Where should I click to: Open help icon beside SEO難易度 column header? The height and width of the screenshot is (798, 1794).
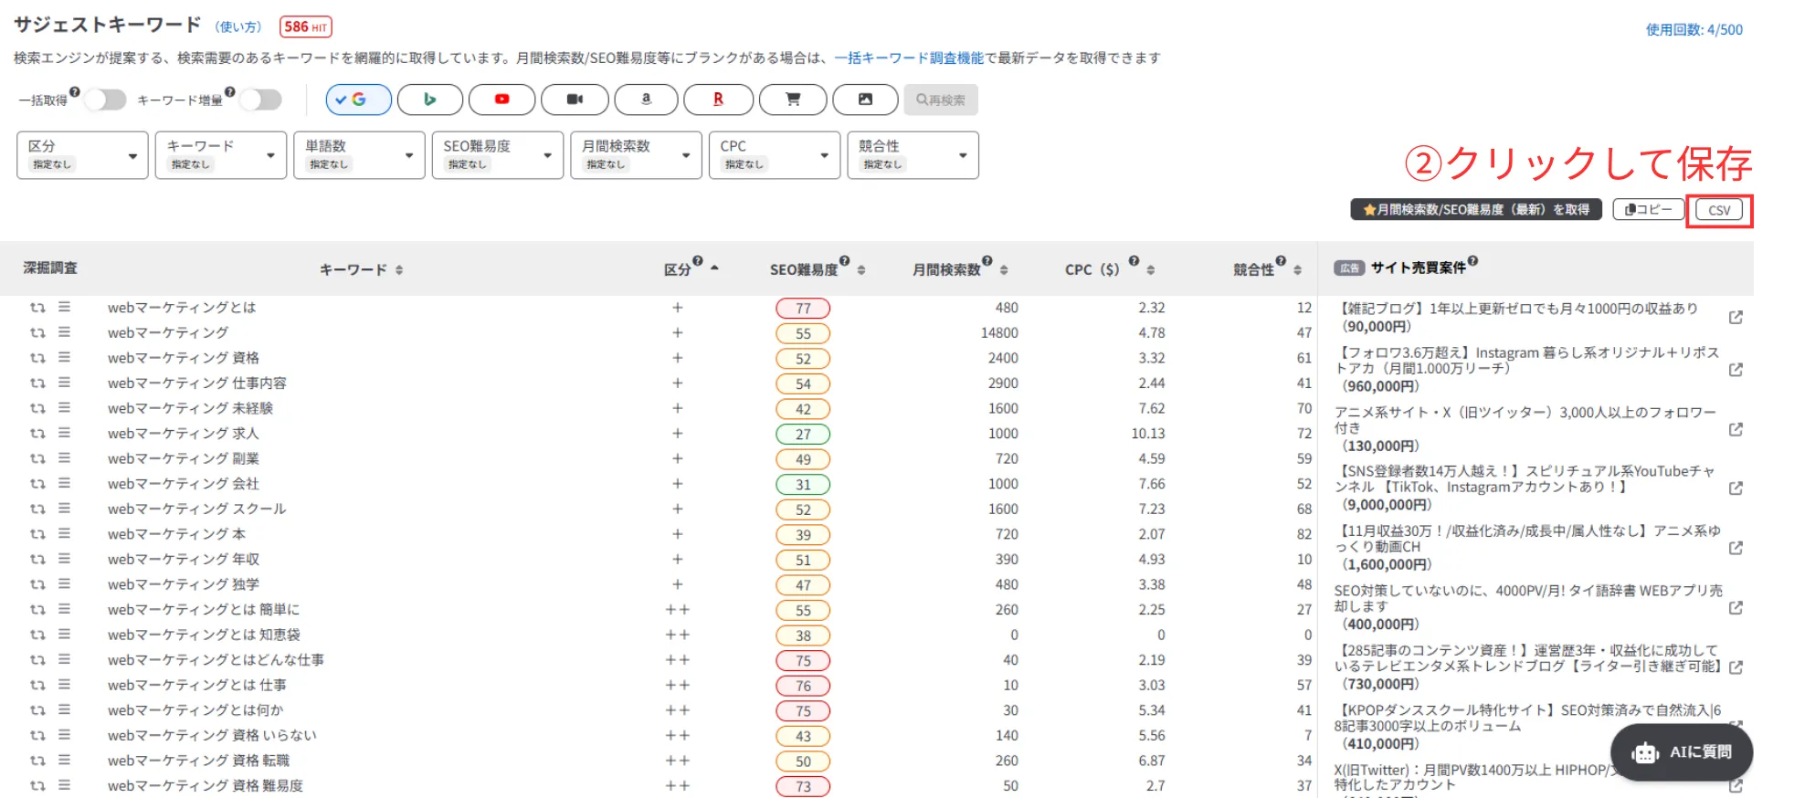click(845, 261)
